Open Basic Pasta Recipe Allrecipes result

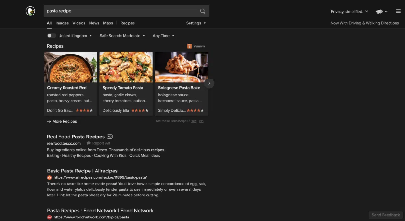coord(82,171)
